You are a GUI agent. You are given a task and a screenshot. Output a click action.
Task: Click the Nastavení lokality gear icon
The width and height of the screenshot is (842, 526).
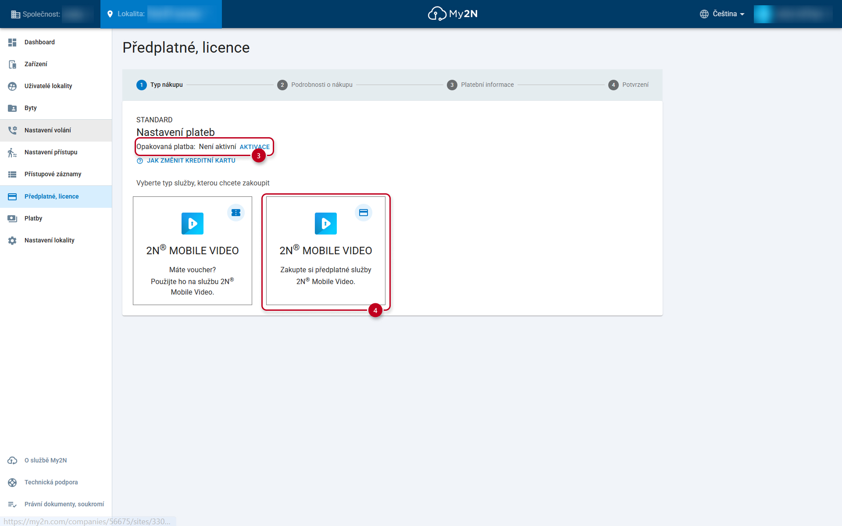pyautogui.click(x=12, y=240)
